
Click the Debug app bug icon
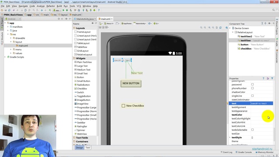67,10
